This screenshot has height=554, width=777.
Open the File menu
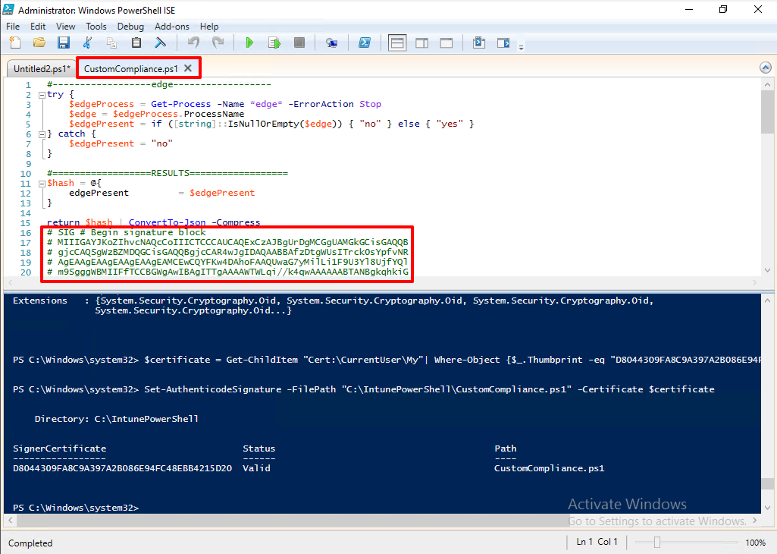13,27
